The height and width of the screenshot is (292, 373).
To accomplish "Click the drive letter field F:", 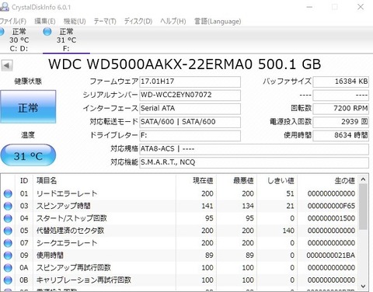I will click(x=190, y=136).
